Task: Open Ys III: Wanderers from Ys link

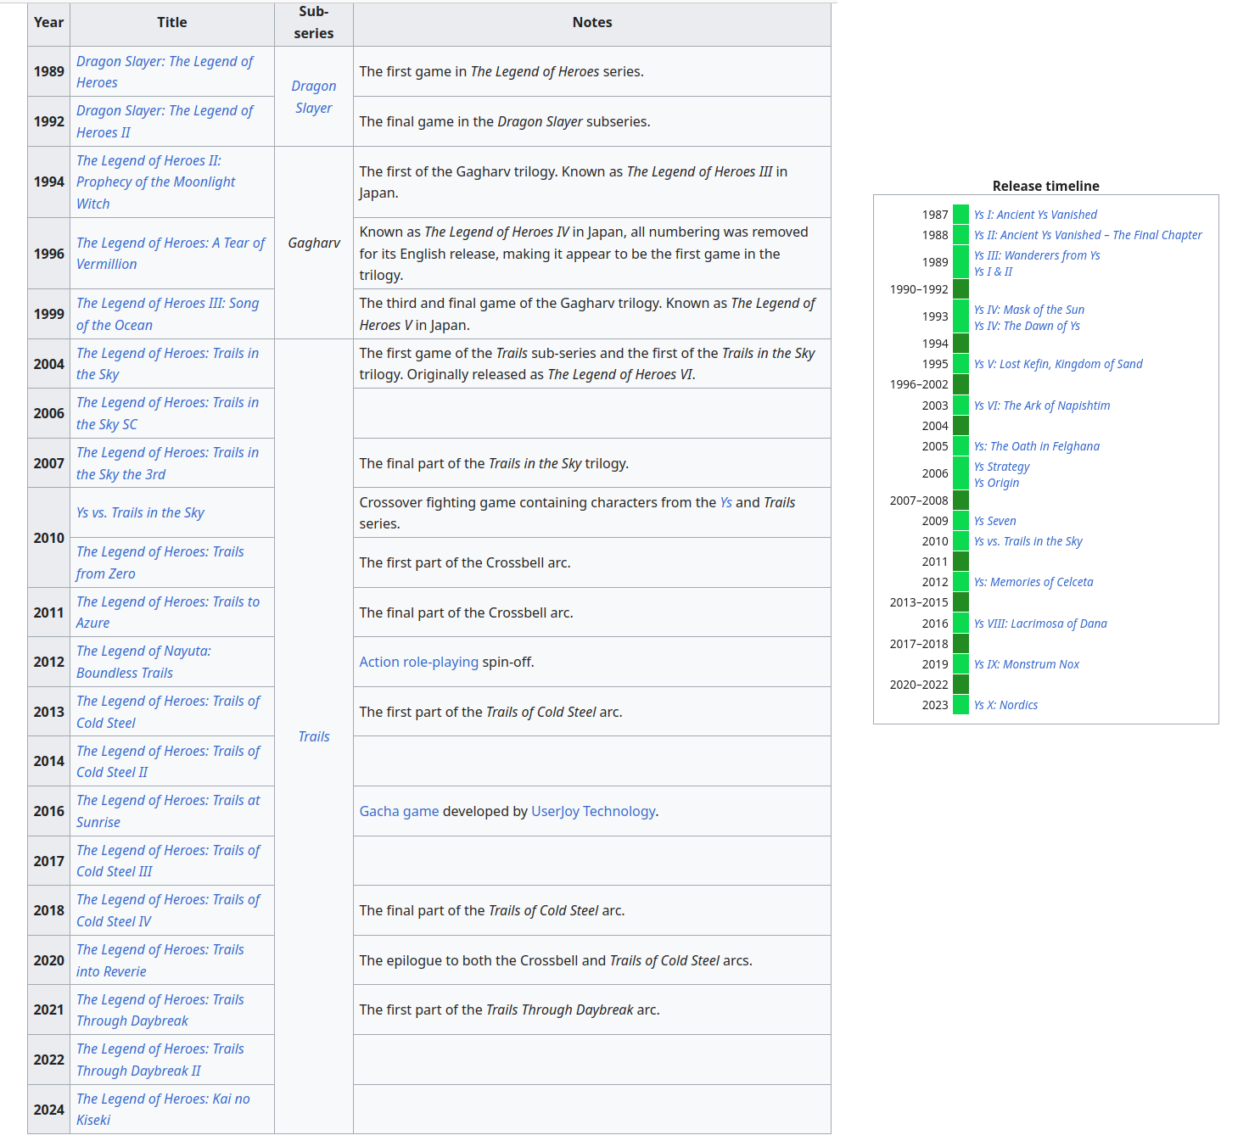Action: point(1037,255)
